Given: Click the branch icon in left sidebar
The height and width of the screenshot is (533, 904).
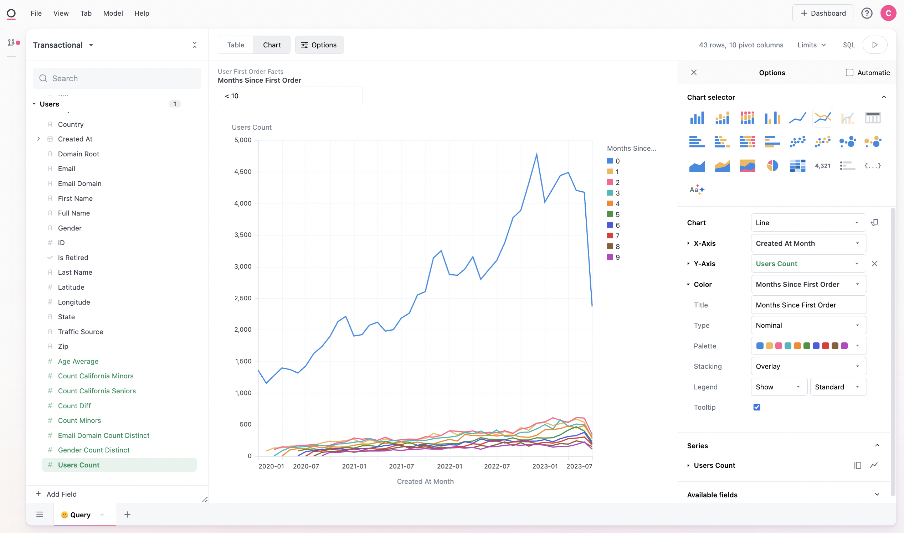Looking at the screenshot, I should (11, 43).
